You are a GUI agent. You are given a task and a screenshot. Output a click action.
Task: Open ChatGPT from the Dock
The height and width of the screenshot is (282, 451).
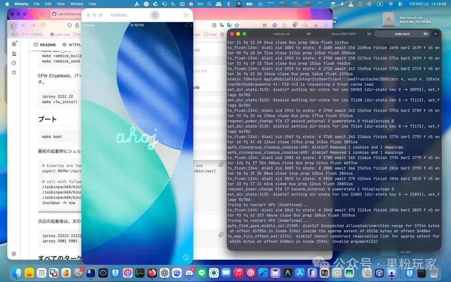165,272
